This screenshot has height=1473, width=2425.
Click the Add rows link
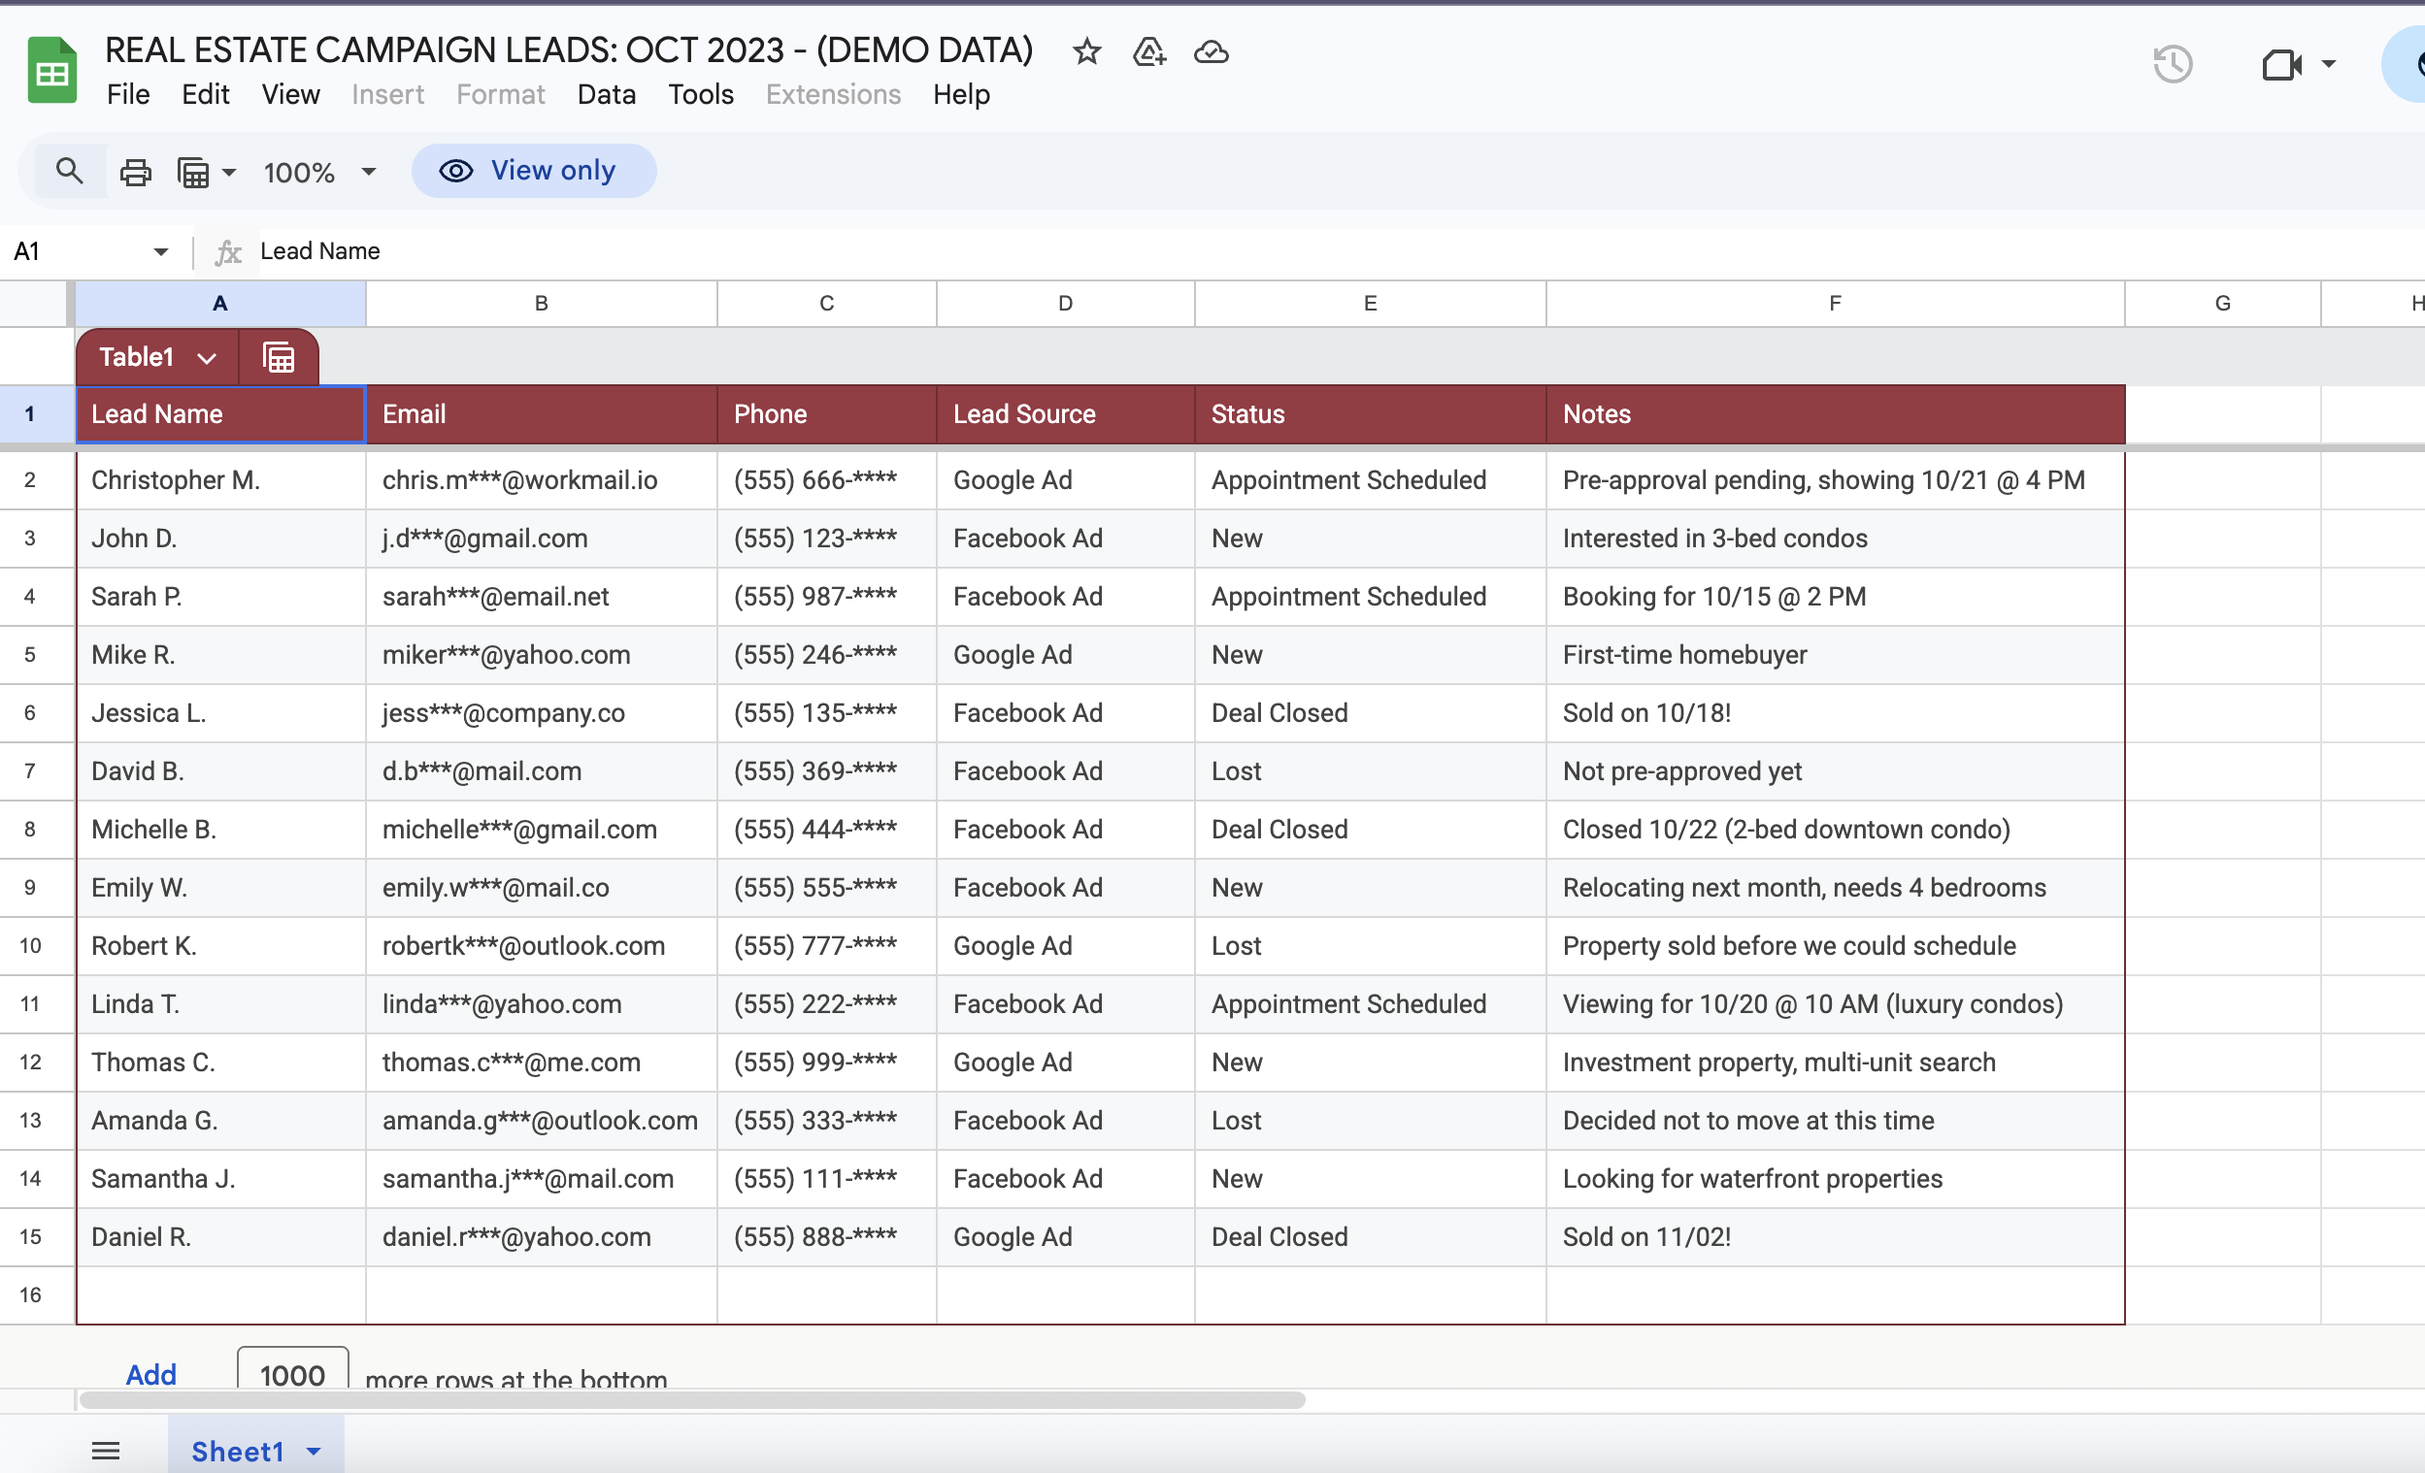click(150, 1374)
